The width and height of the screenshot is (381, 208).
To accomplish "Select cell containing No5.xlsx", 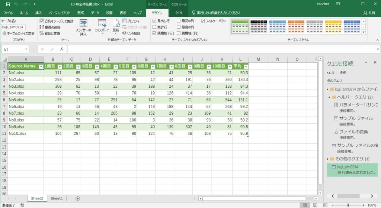I will point(26,100).
